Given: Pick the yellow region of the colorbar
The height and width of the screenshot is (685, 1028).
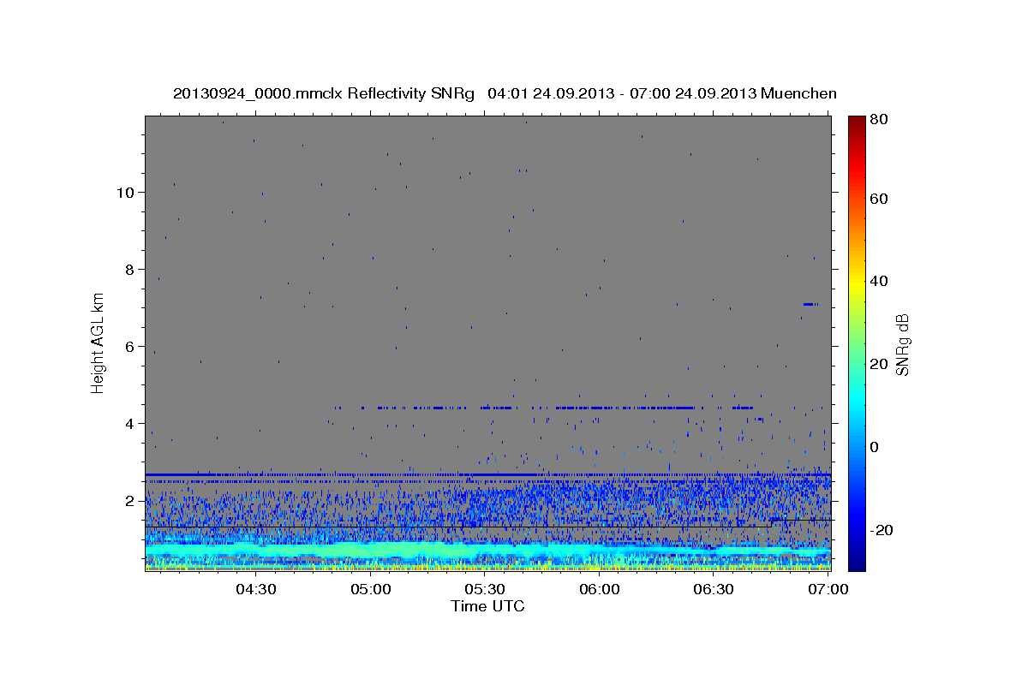Looking at the screenshot, I should 857,282.
